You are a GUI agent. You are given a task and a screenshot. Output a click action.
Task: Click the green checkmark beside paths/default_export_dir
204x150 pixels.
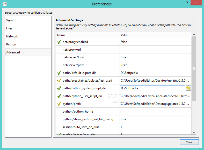pyautogui.click(x=59, y=73)
